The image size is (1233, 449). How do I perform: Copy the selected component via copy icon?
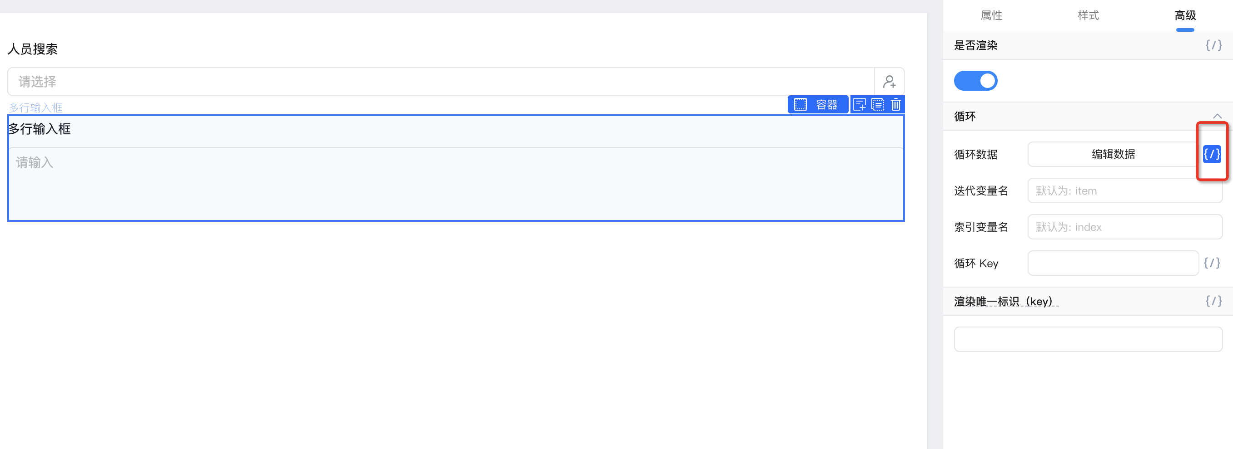(877, 105)
